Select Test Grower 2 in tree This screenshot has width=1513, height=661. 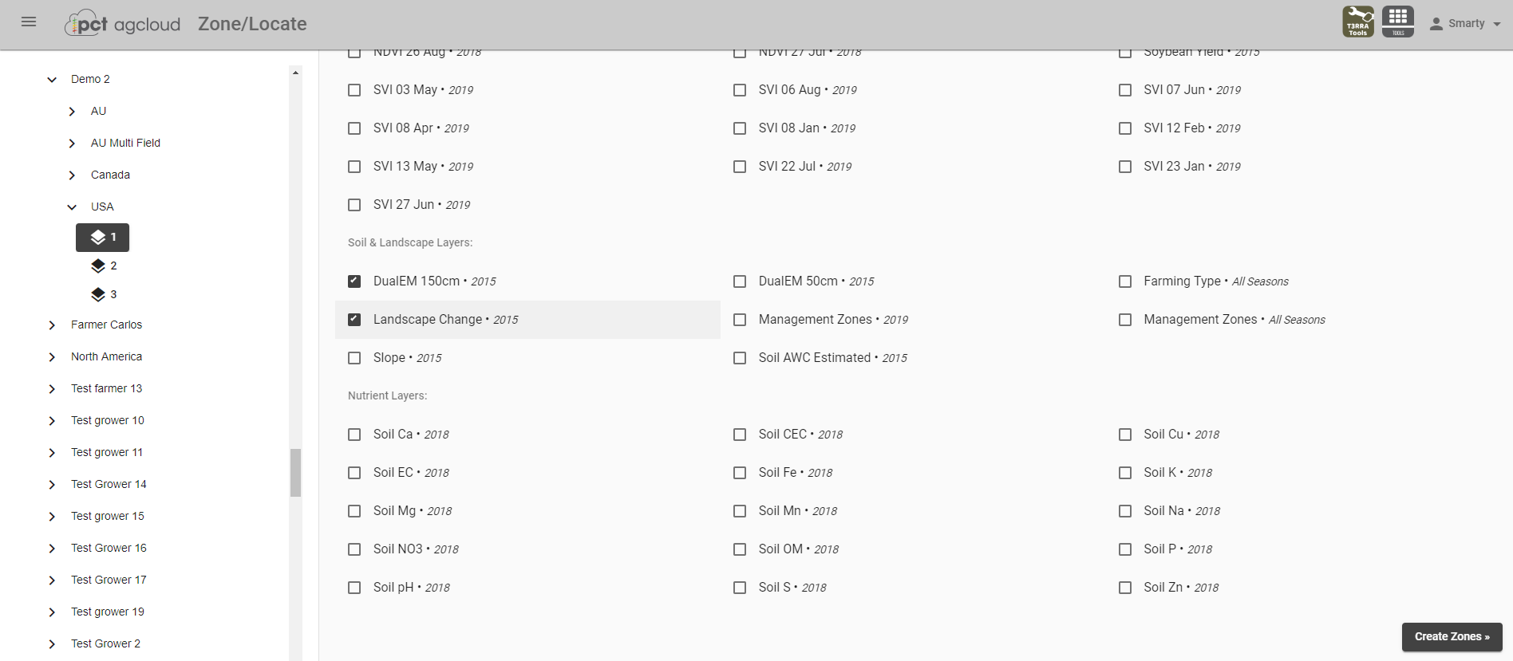105,643
